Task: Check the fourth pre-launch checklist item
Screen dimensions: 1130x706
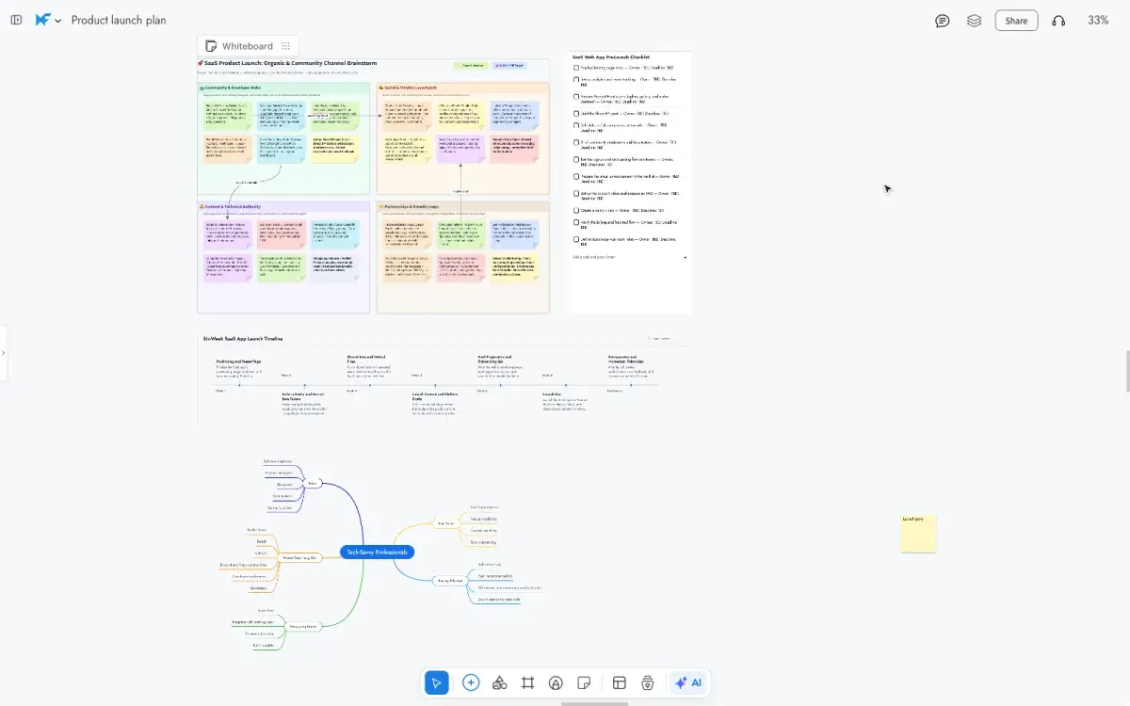Action: tap(576, 113)
